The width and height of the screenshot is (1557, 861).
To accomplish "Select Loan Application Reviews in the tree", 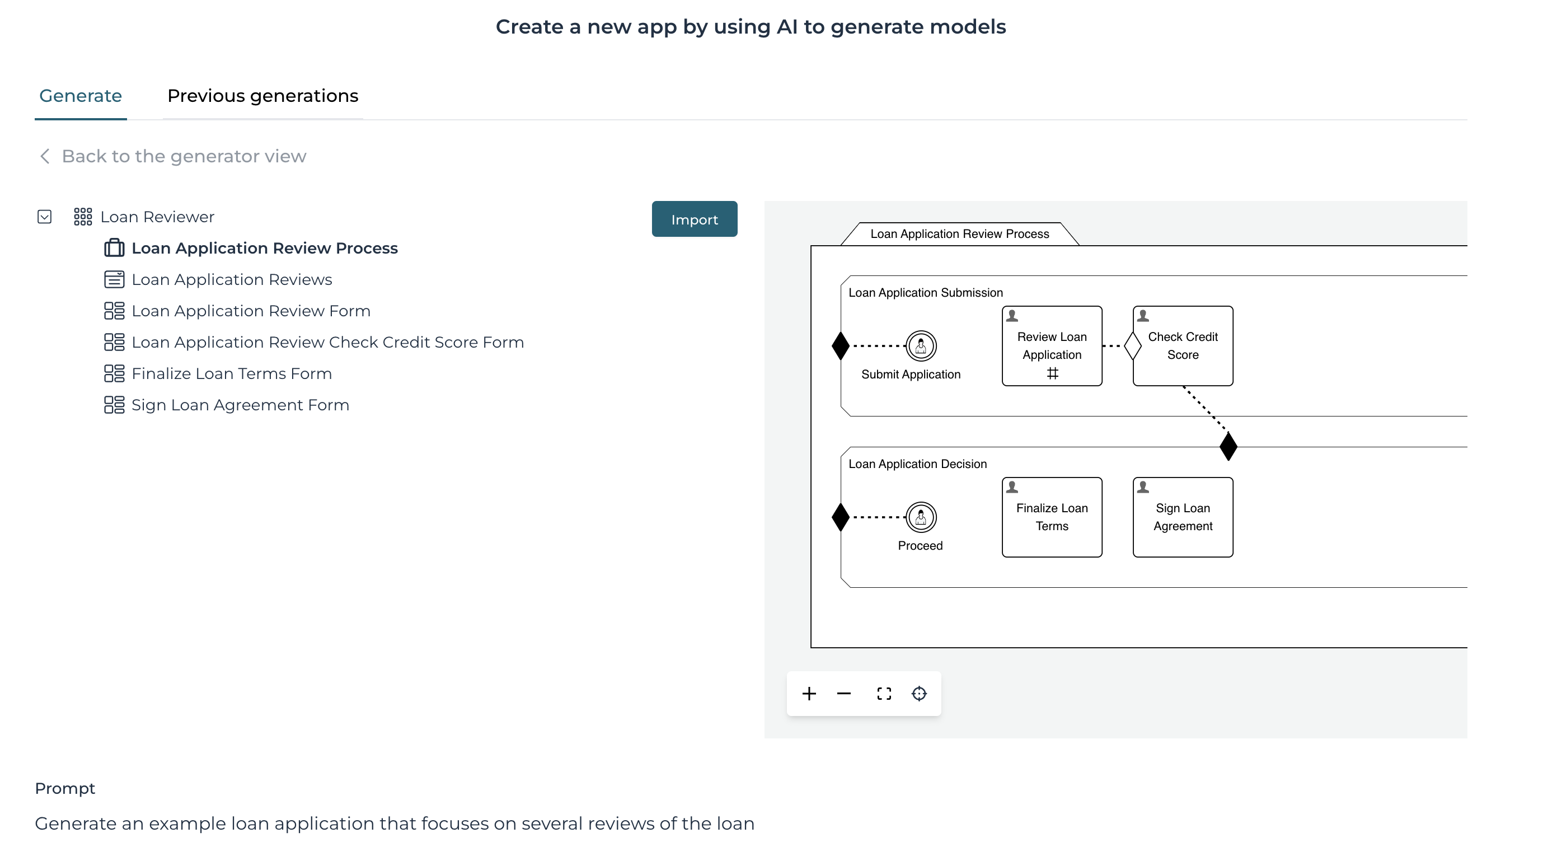I will pyautogui.click(x=232, y=279).
